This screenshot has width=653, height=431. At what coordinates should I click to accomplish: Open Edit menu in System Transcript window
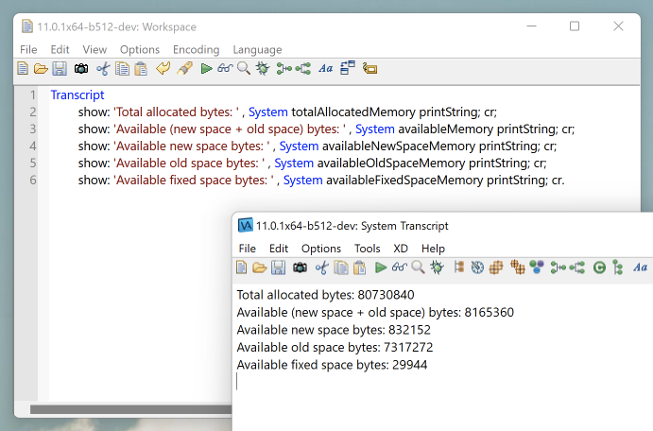click(x=279, y=249)
